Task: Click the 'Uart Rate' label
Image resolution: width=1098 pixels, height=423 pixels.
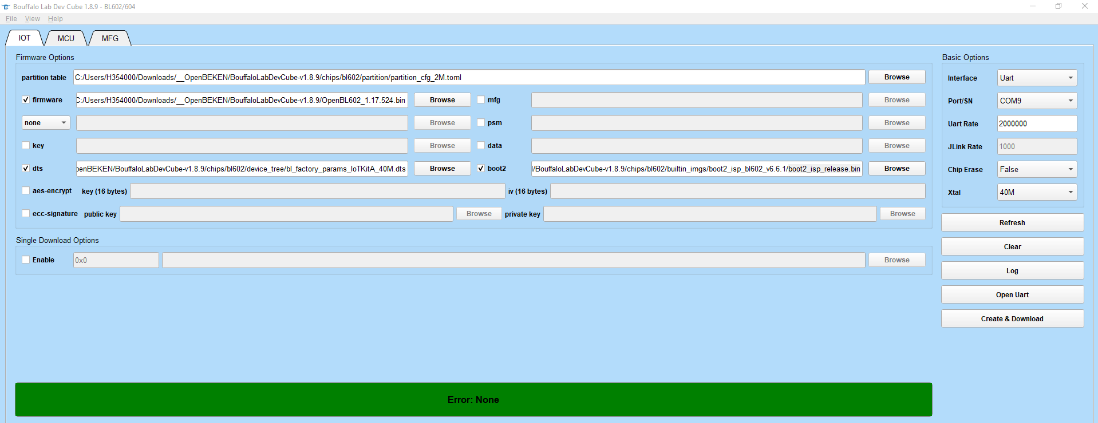Action: point(963,124)
